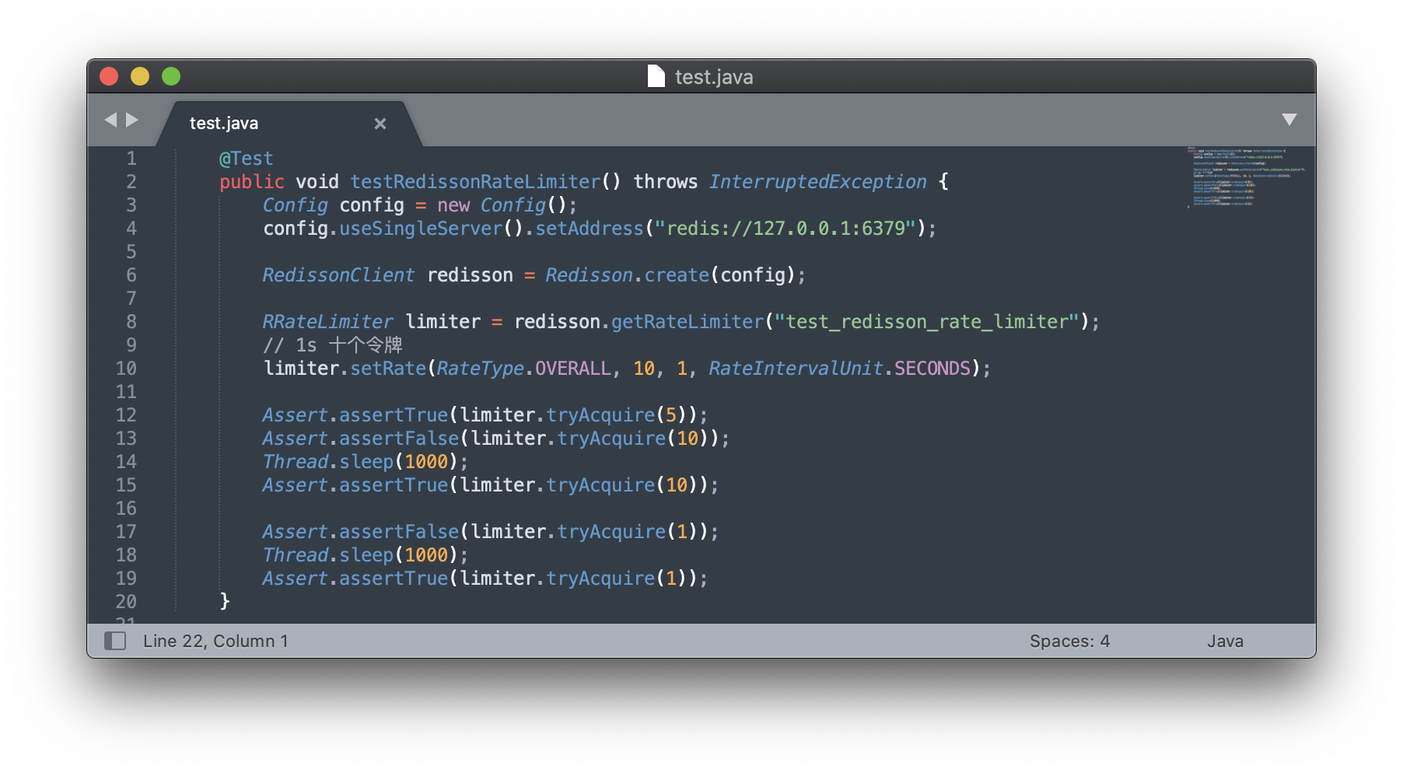Click the "redis://127.0.0.1:6379" string
The height and width of the screenshot is (773, 1403).
coord(785,229)
